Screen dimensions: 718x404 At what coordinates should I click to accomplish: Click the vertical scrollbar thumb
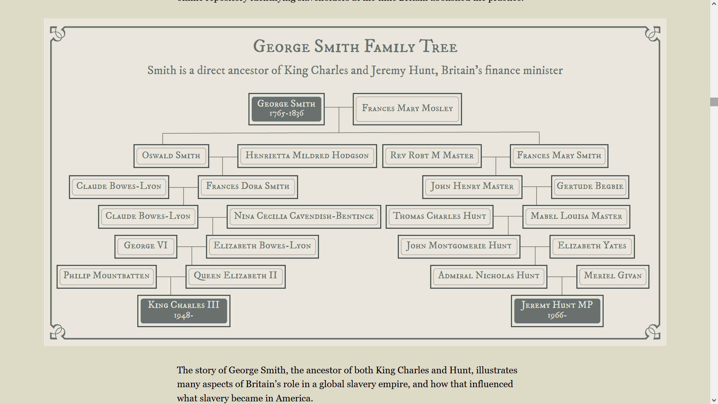714,102
